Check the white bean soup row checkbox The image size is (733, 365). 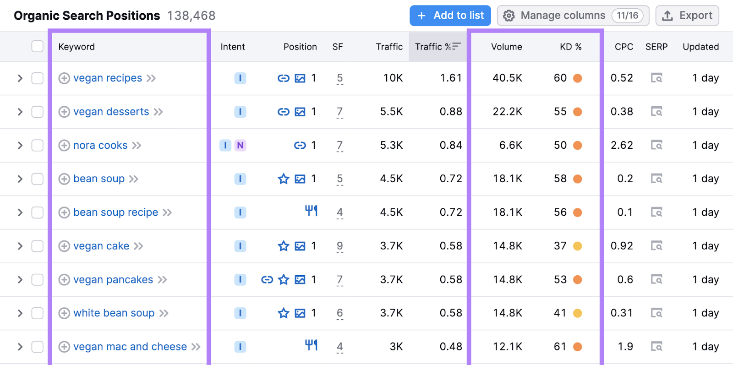point(38,313)
